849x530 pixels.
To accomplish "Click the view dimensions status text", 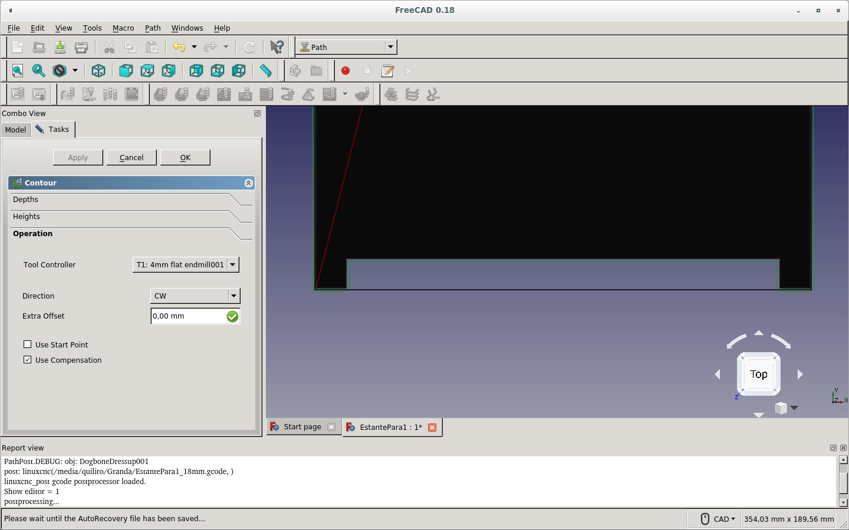I will [x=789, y=519].
